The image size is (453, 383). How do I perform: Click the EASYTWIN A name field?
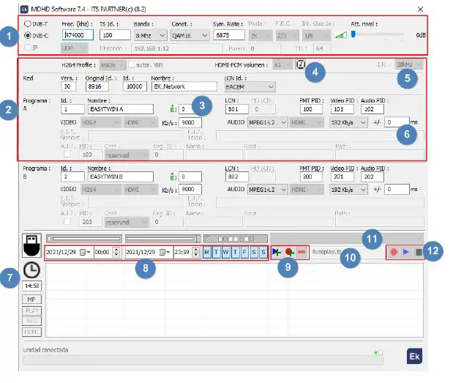click(x=121, y=109)
